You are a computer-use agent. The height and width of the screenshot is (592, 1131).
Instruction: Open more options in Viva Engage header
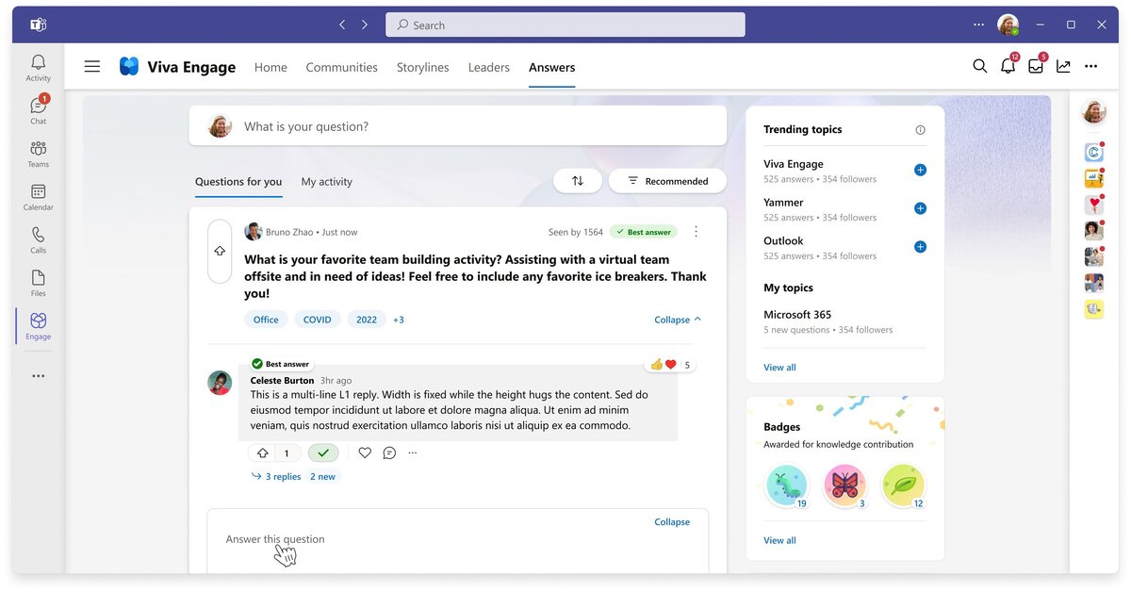pos(1090,66)
